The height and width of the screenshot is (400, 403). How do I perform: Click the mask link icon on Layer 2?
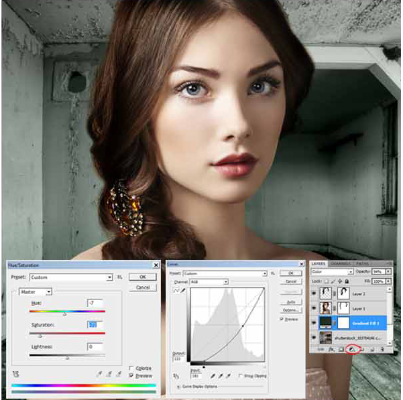pos(335,293)
